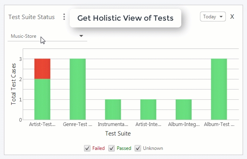Select the Instrumental suite bar

113,109
